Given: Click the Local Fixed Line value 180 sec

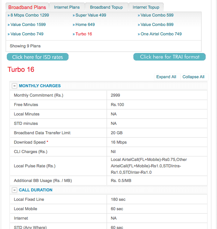Looking at the screenshot, I should [118, 199].
